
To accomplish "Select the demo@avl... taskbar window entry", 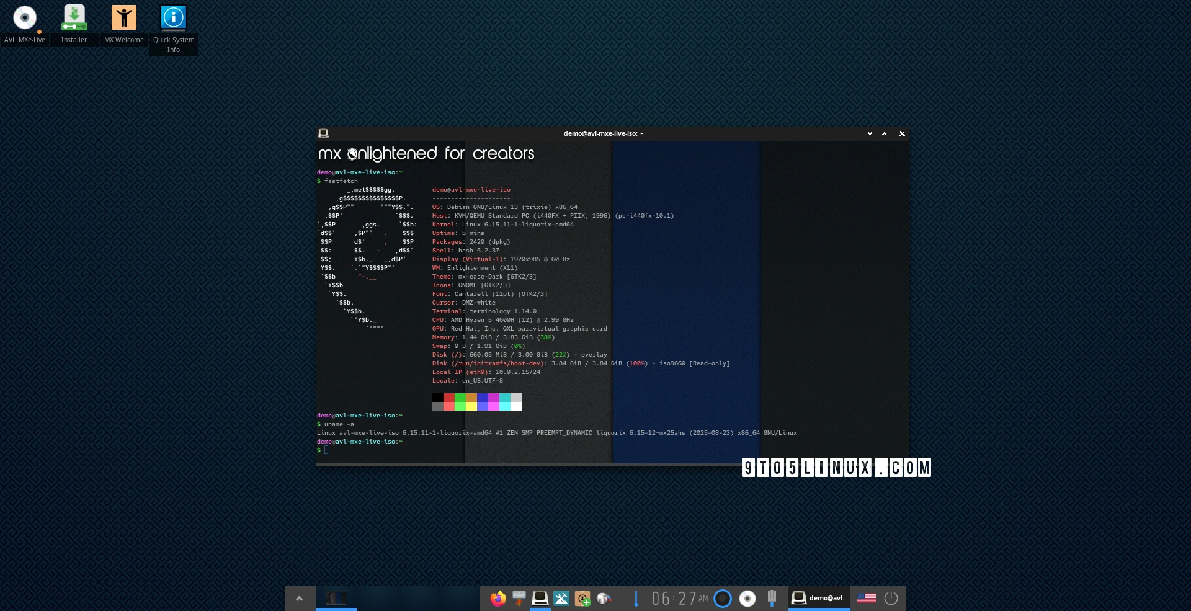I will tap(819, 598).
